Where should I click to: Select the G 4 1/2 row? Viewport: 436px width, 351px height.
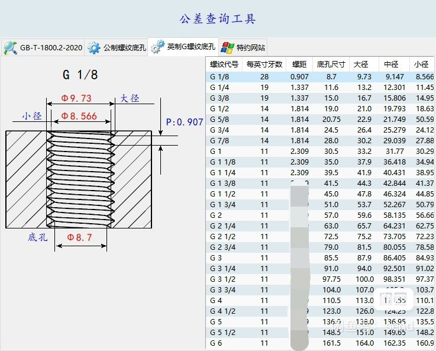[320, 311]
